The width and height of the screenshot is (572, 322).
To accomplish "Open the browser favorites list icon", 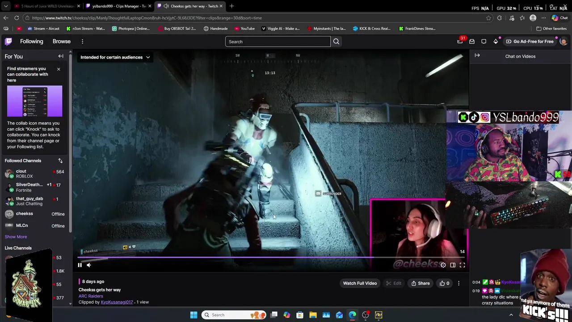I will (x=522, y=18).
